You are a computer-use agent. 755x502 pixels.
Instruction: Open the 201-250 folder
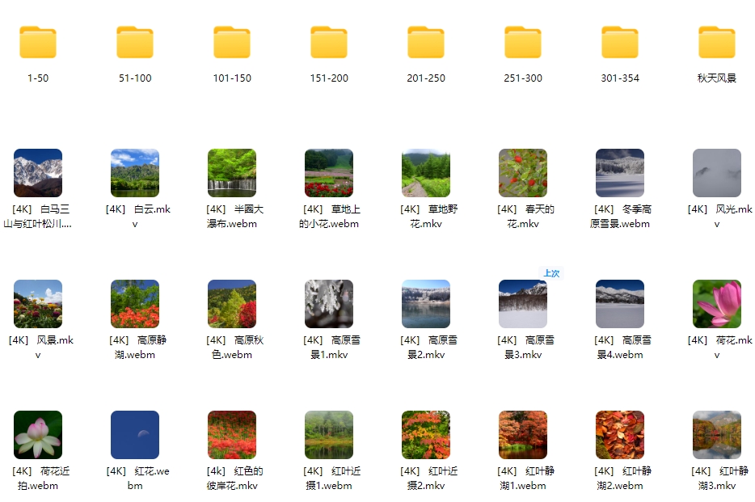(426, 42)
